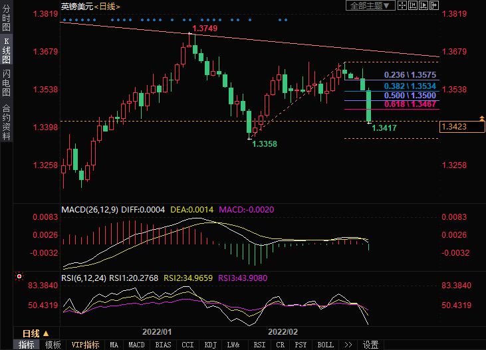Expand more indicators with >> button
The height and width of the screenshot is (350, 486).
click(x=347, y=345)
